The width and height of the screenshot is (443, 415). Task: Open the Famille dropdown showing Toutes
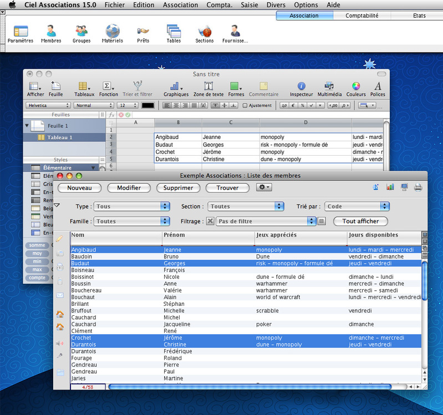(x=131, y=221)
